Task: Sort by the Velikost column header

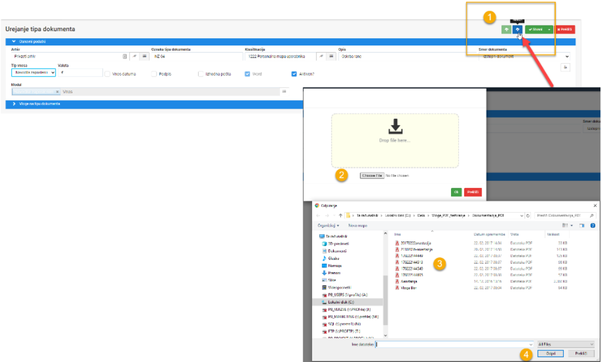Action: [x=553, y=234]
